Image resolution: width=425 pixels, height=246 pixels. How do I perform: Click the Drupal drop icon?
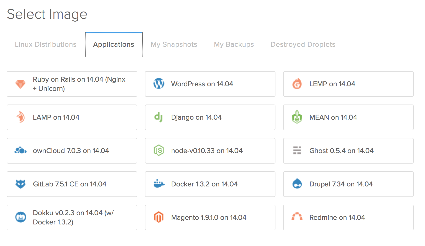tap(297, 184)
